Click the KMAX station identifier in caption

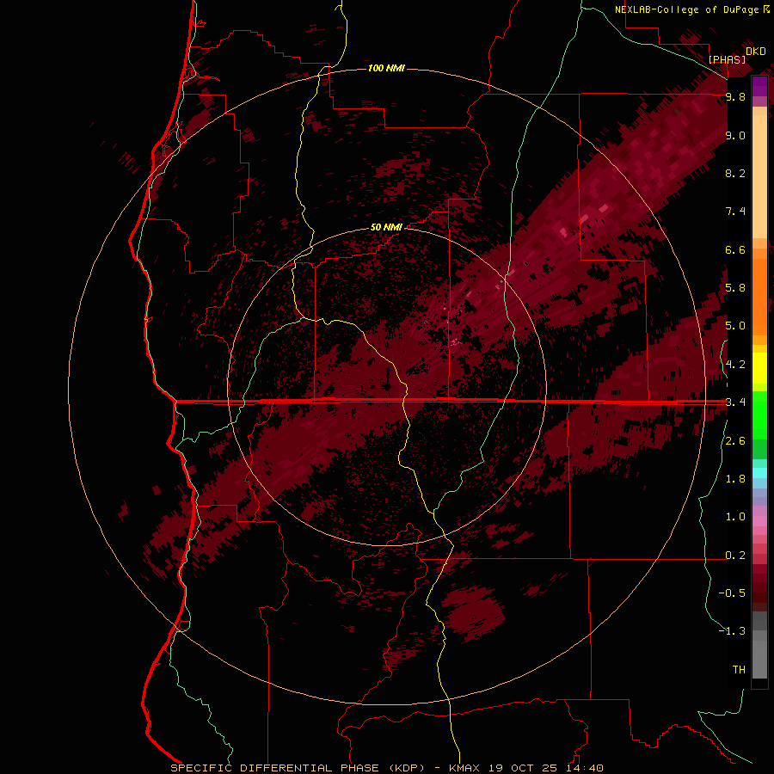pyautogui.click(x=464, y=768)
